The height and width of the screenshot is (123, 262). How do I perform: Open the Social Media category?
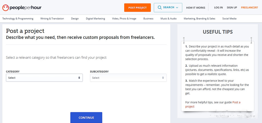click(229, 19)
